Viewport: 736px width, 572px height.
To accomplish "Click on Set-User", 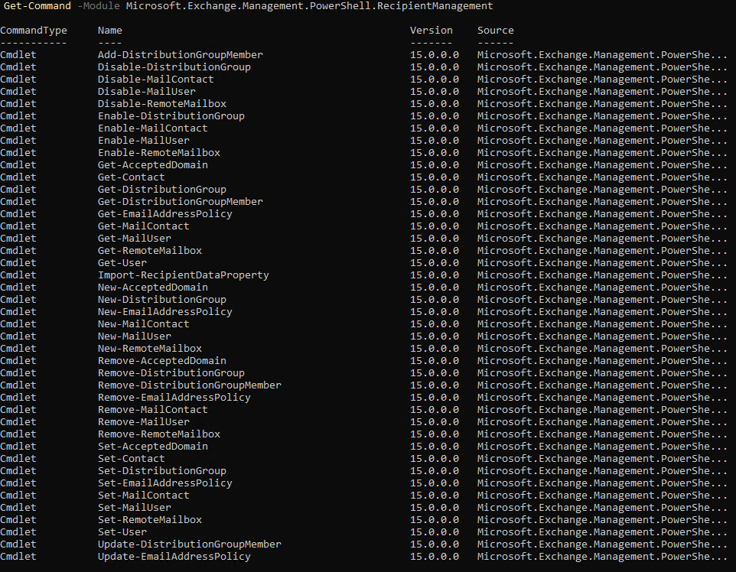I will pos(122,531).
